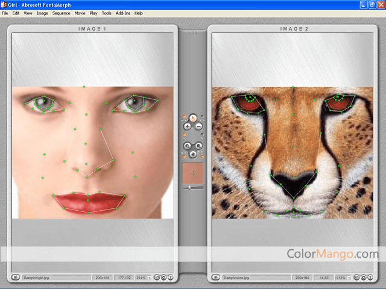Viewport: 386px width, 289px height.
Task: Click the open image button for Image 2
Action: [216, 278]
